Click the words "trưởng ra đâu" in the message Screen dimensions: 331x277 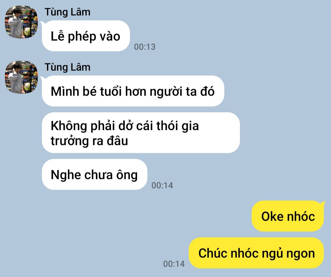(x=89, y=141)
